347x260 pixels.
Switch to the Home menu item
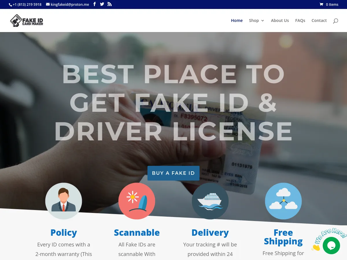[237, 21]
